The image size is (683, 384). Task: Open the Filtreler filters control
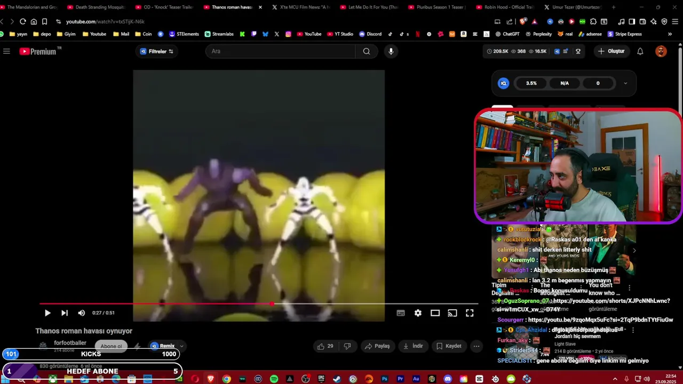[156, 51]
